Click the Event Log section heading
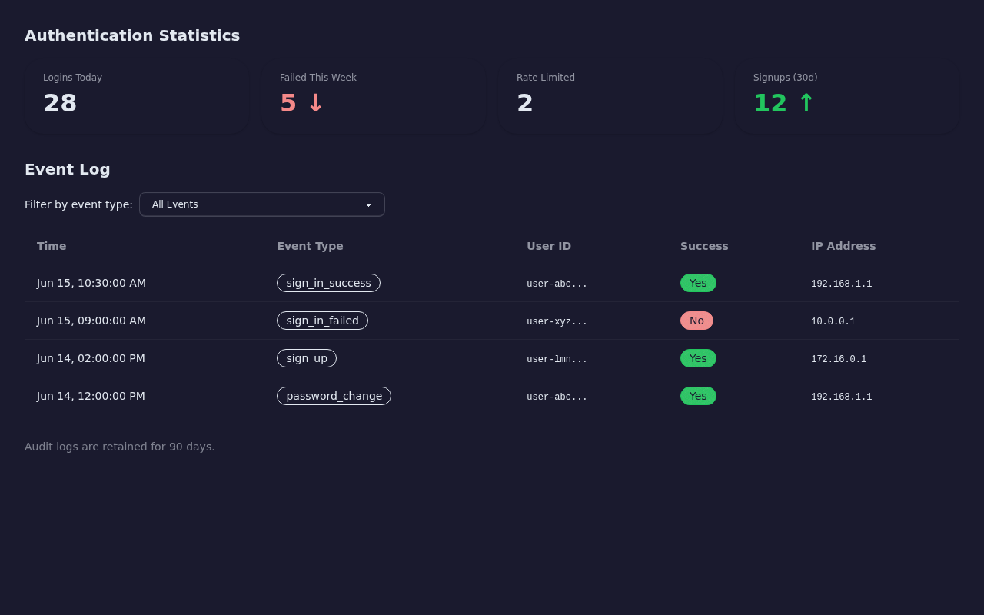Image resolution: width=984 pixels, height=615 pixels. coord(67,169)
